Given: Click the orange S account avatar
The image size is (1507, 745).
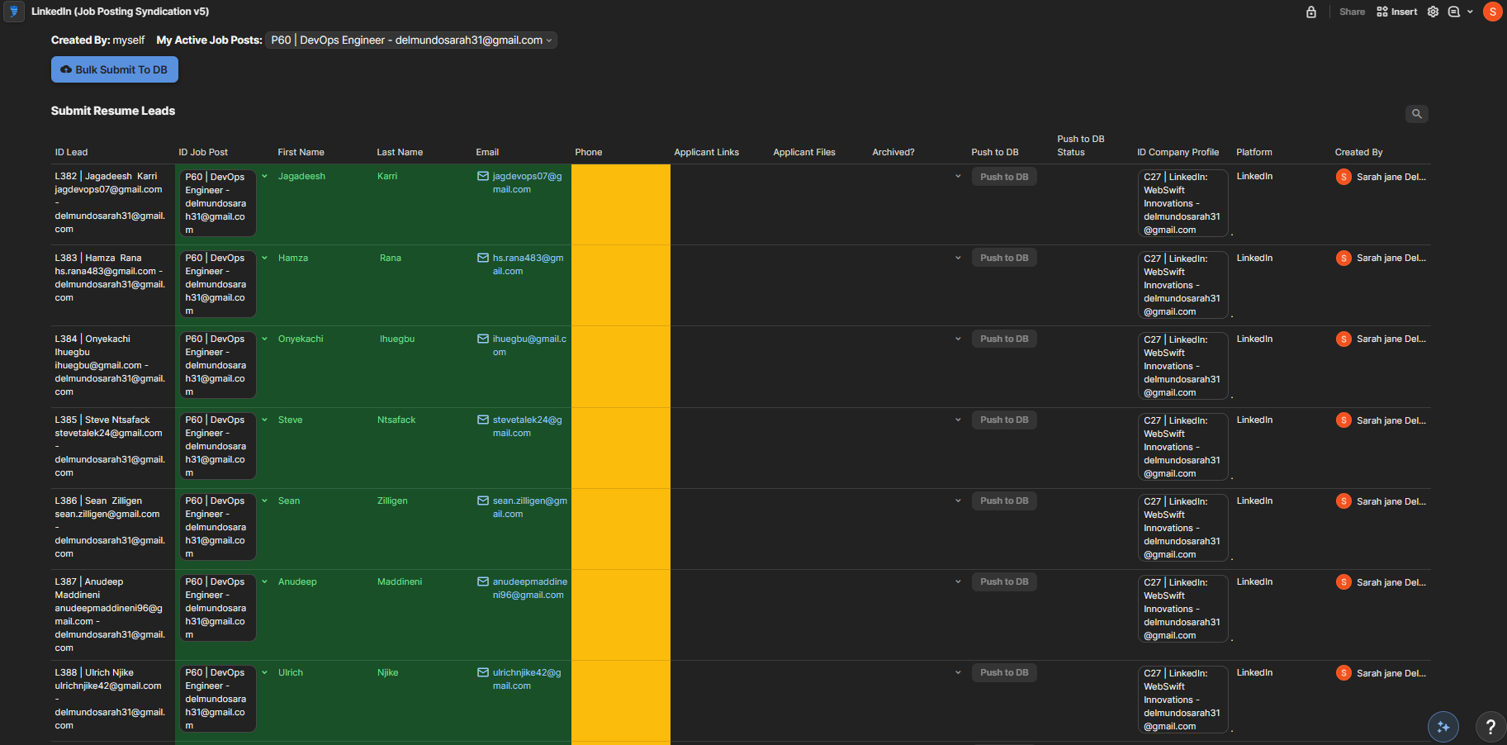Looking at the screenshot, I should click(x=1493, y=12).
